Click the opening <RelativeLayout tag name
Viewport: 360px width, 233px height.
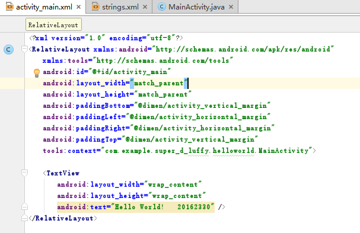[x=61, y=49]
